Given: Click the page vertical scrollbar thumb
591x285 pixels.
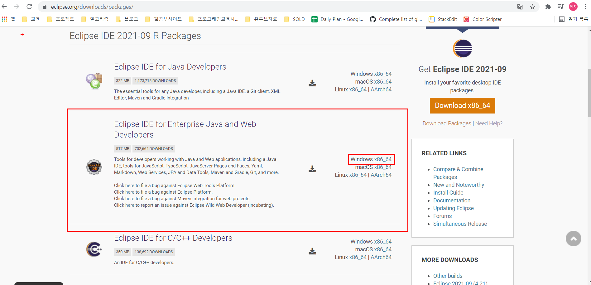Looking at the screenshot, I should [589, 93].
